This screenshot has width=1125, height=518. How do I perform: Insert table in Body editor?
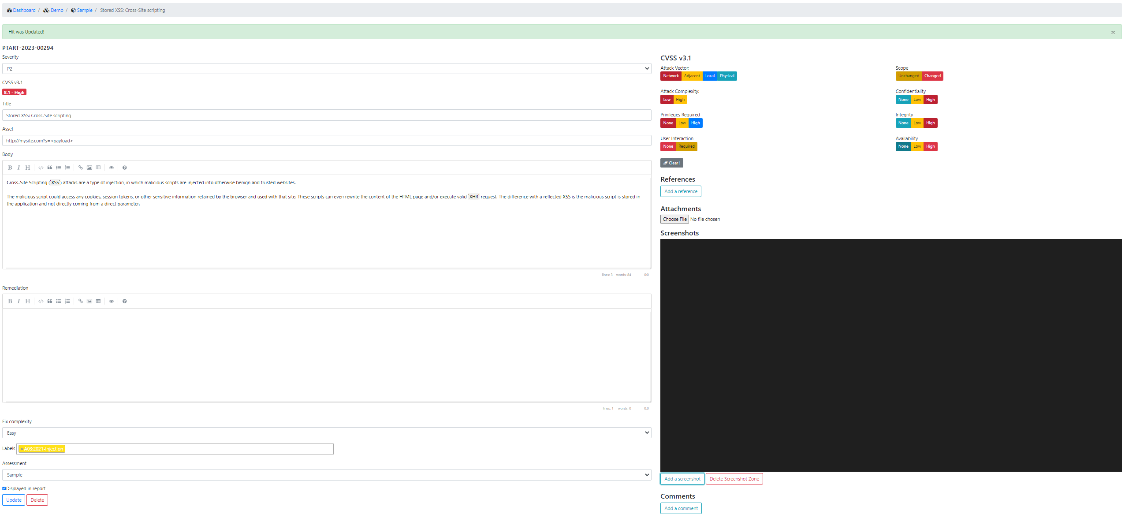98,168
